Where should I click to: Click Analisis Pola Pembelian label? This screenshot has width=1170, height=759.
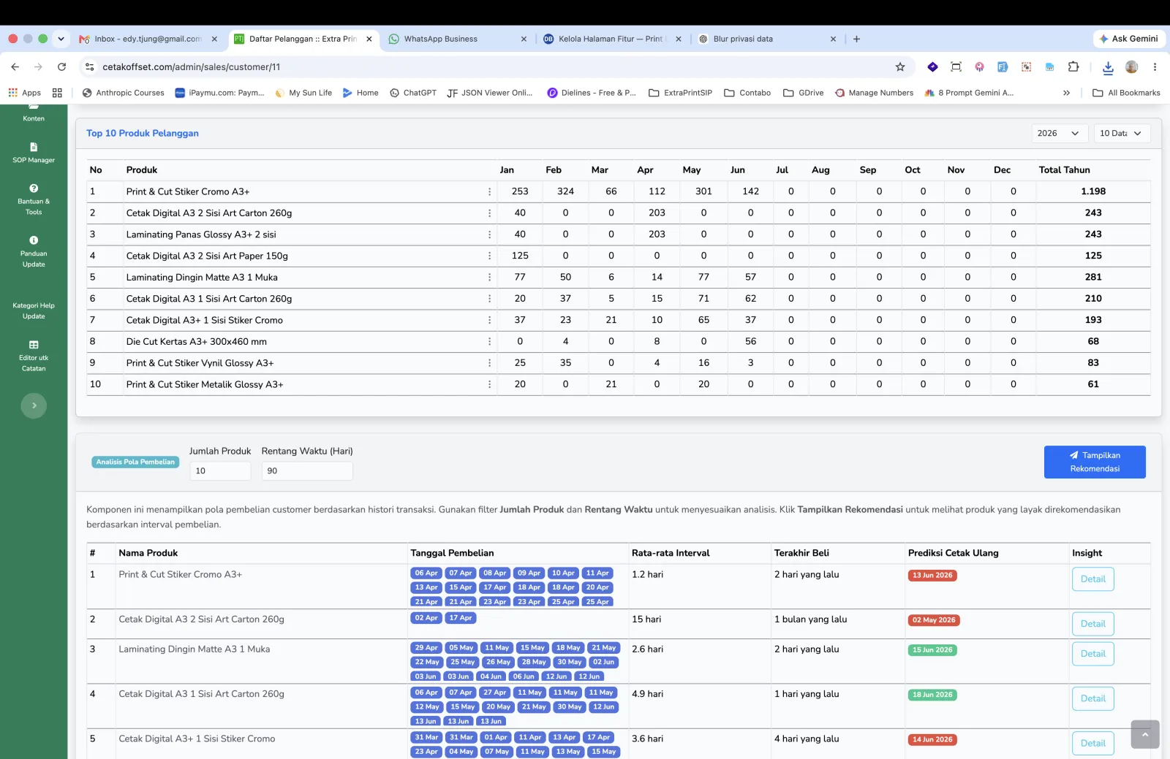[135, 462]
